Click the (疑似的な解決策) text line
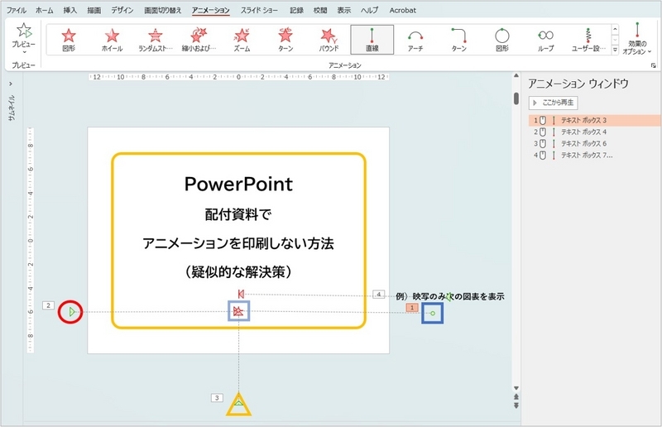The image size is (662, 427). [238, 272]
